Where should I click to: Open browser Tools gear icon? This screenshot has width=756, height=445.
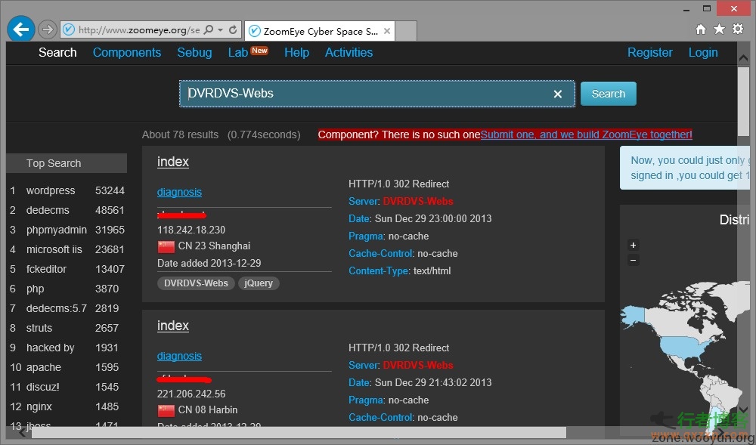point(738,29)
